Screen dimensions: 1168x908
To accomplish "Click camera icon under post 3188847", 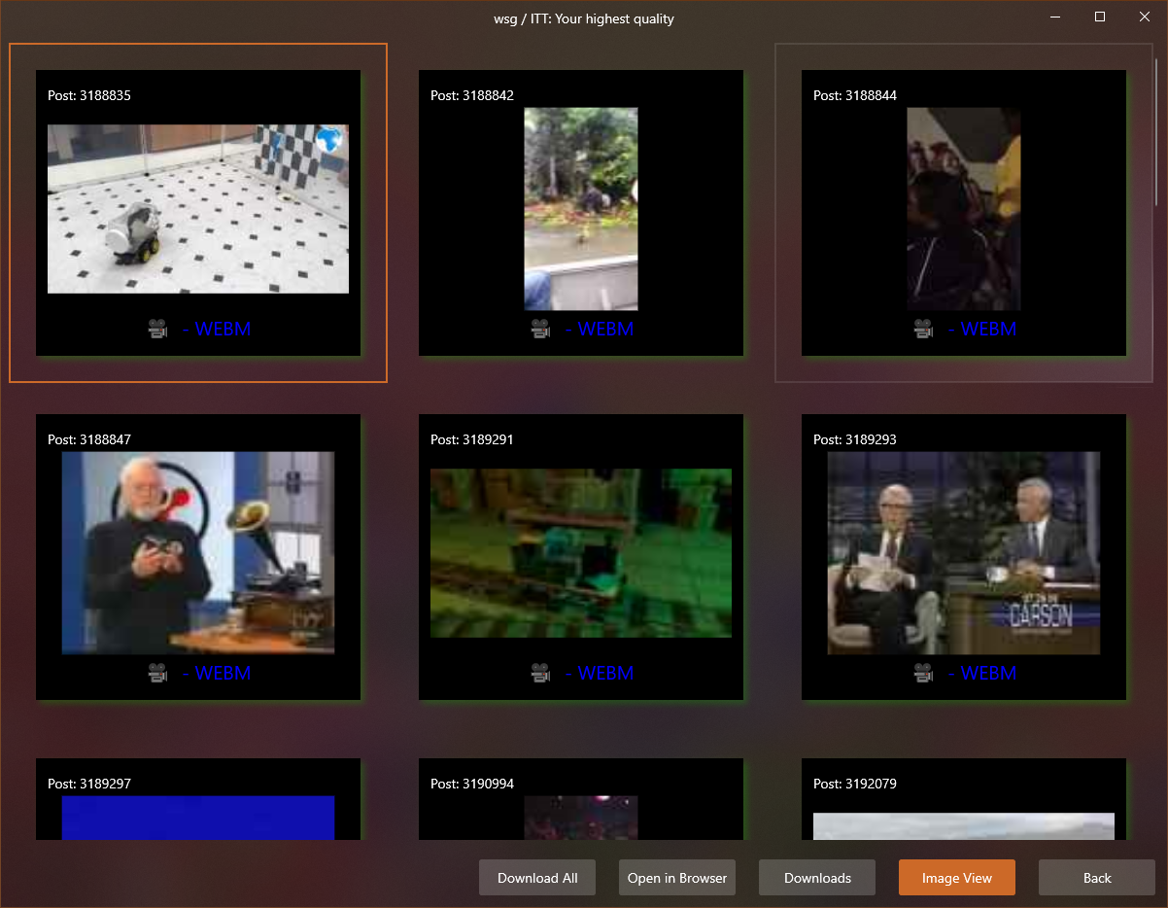I will (157, 673).
